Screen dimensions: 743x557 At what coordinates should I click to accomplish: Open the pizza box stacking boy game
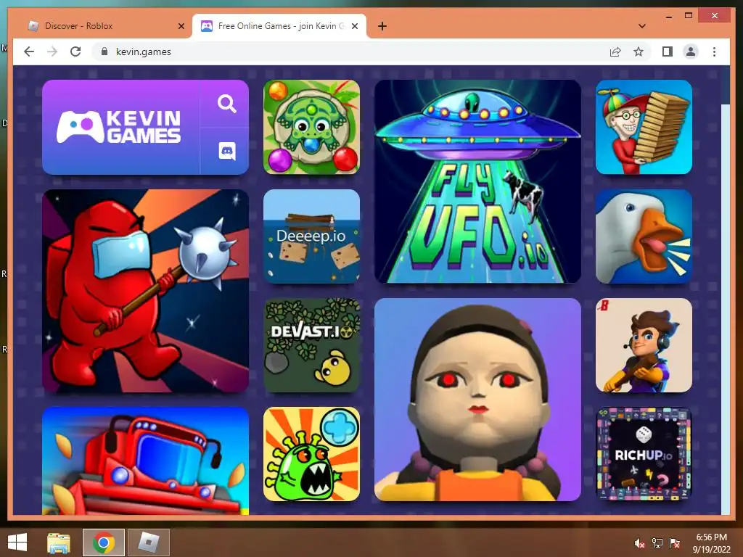point(644,127)
